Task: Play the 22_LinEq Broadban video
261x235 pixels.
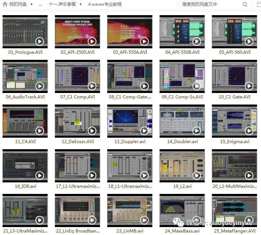Action: click(x=92, y=220)
